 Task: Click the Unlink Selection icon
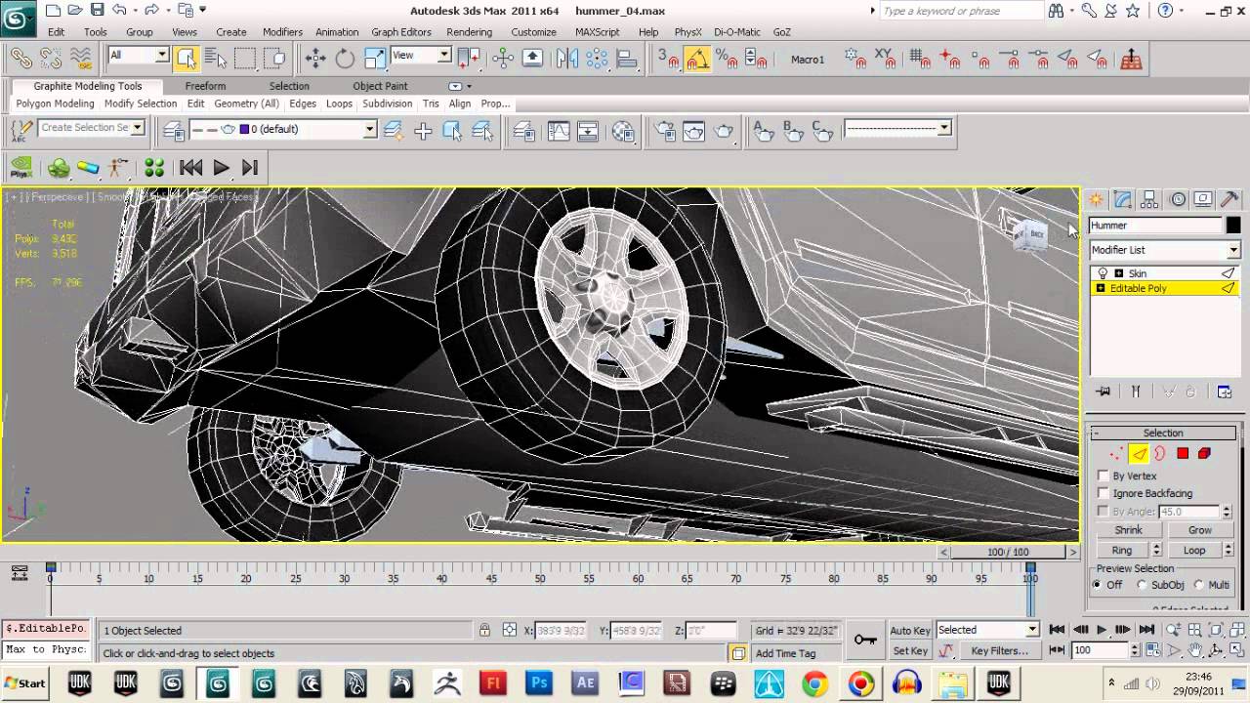pos(51,59)
